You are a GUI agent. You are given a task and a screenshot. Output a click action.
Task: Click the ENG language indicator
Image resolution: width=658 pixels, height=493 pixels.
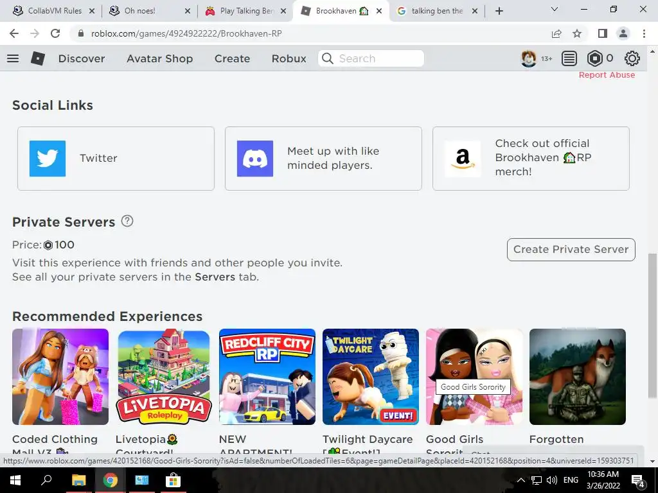pos(571,480)
